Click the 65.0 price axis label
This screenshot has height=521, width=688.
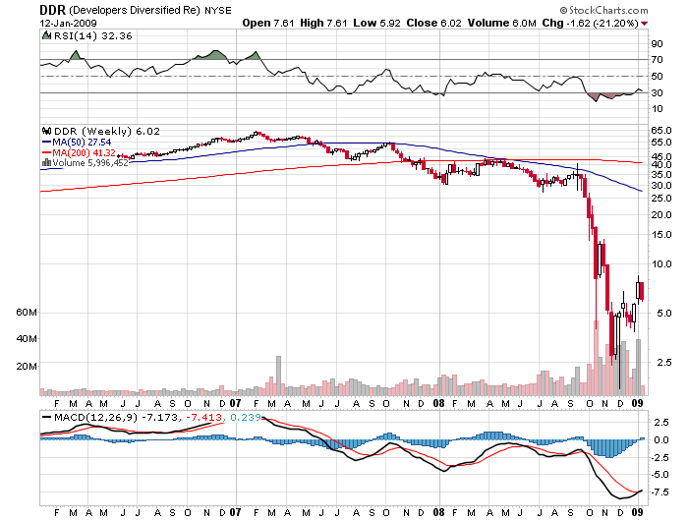pos(661,131)
